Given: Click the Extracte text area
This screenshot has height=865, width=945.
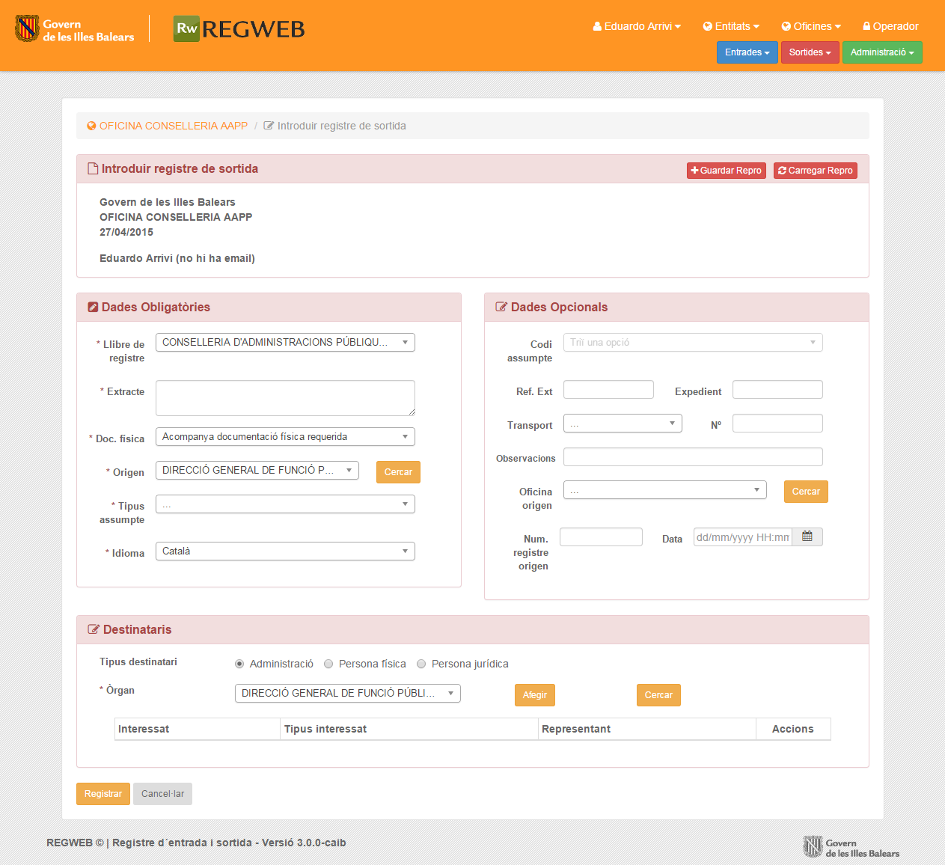Looking at the screenshot, I should (x=285, y=397).
